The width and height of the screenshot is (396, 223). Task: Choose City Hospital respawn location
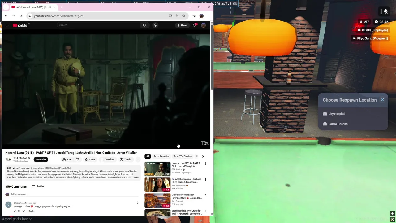tap(353, 114)
